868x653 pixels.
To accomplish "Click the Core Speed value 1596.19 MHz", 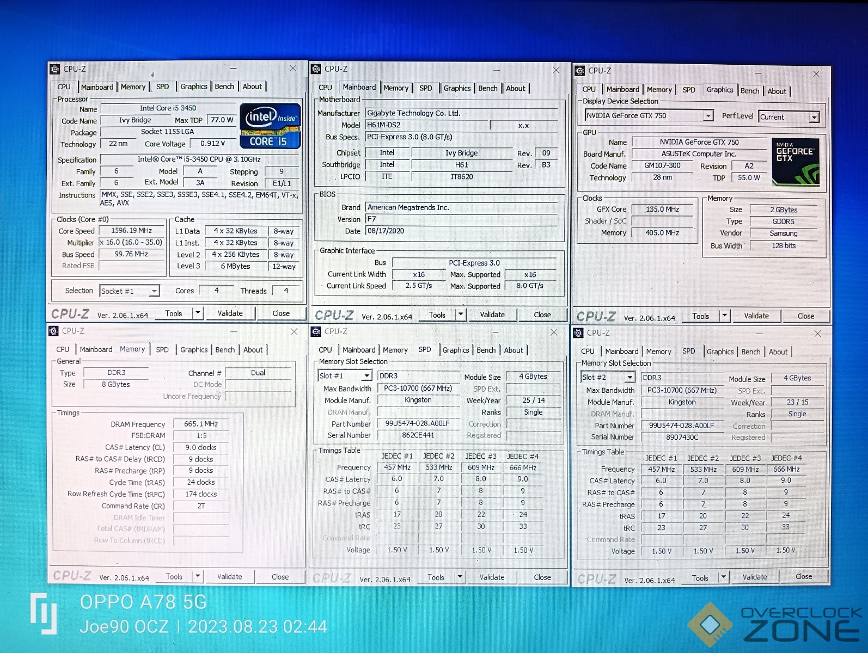I will (131, 231).
